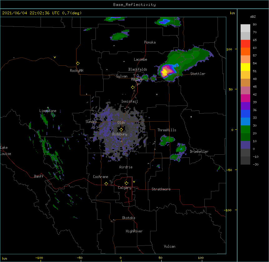This screenshot has width=269, height=262.
Task: Click the RockyMH label
Action: (x=76, y=70)
